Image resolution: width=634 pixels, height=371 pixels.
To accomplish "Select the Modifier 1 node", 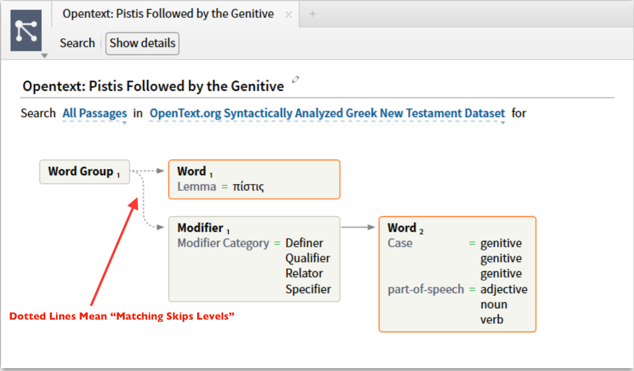I will pyautogui.click(x=255, y=259).
